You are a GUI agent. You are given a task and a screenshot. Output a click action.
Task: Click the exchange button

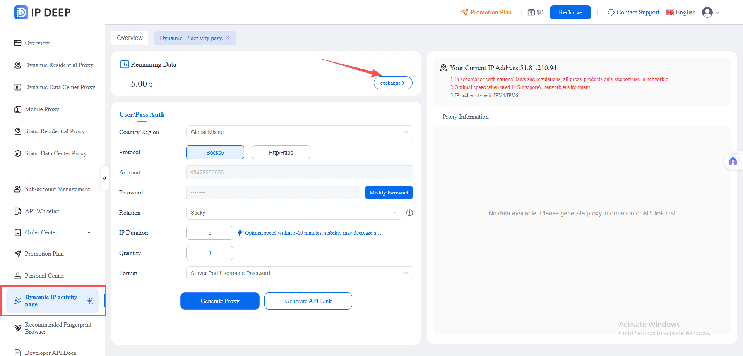(393, 83)
